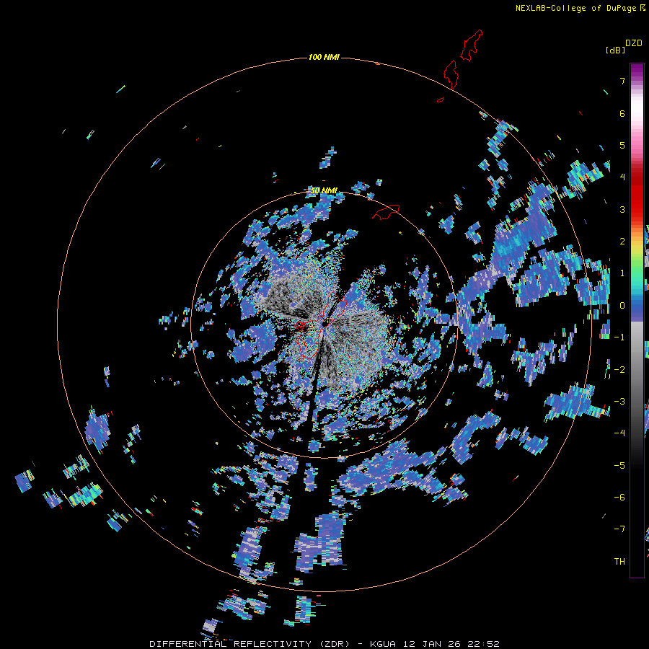Select the 2 tick label on the color scale

click(x=622, y=242)
